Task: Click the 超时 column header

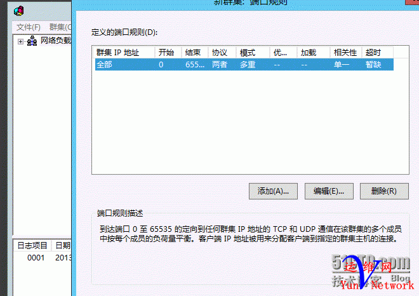Action: [378, 53]
